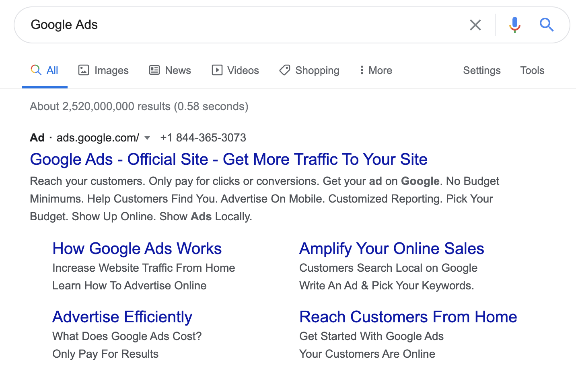This screenshot has width=576, height=377.
Task: Click the Shopping tab tag icon
Action: pos(285,70)
